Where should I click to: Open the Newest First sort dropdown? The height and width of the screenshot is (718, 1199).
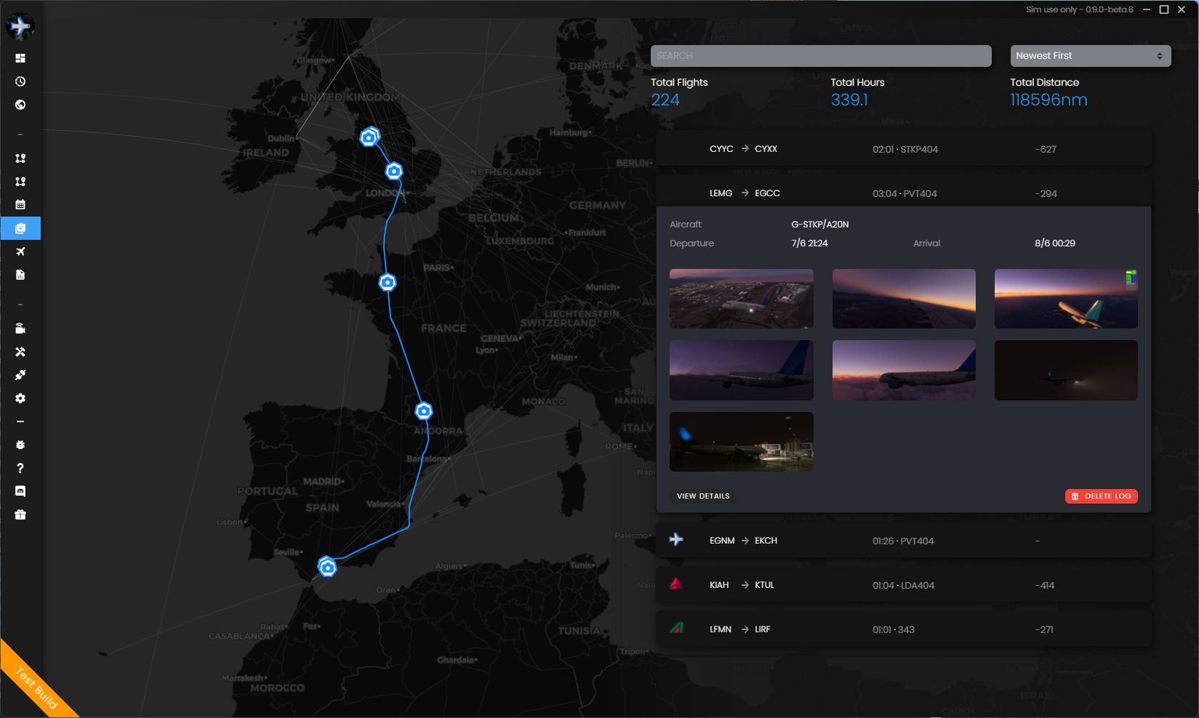pyautogui.click(x=1090, y=56)
